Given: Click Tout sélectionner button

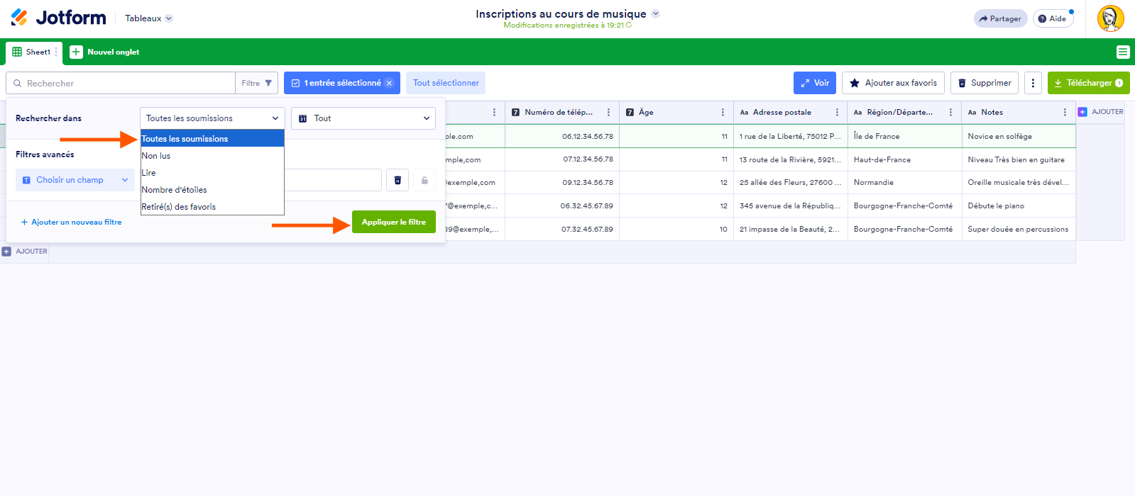Looking at the screenshot, I should [446, 83].
